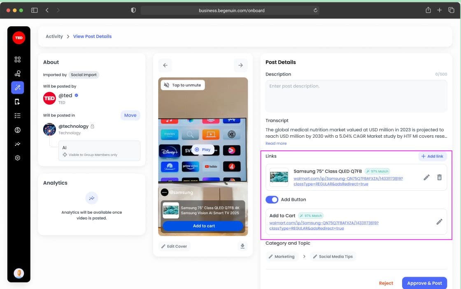Open the video posts icon in sidebar
Viewport: 461px width, 289px height.
pos(18,102)
